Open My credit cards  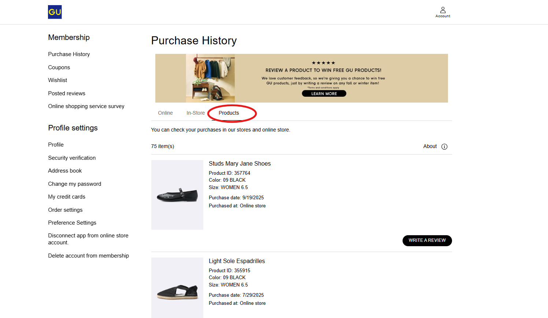[67, 197]
